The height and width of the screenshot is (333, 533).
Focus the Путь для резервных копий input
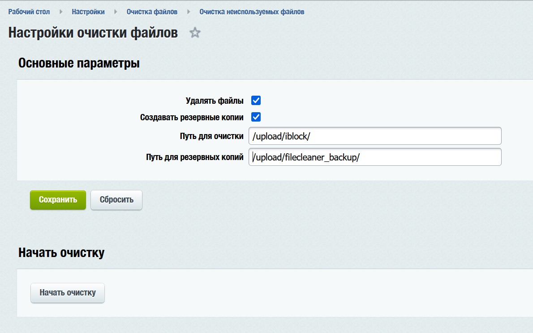tap(375, 157)
